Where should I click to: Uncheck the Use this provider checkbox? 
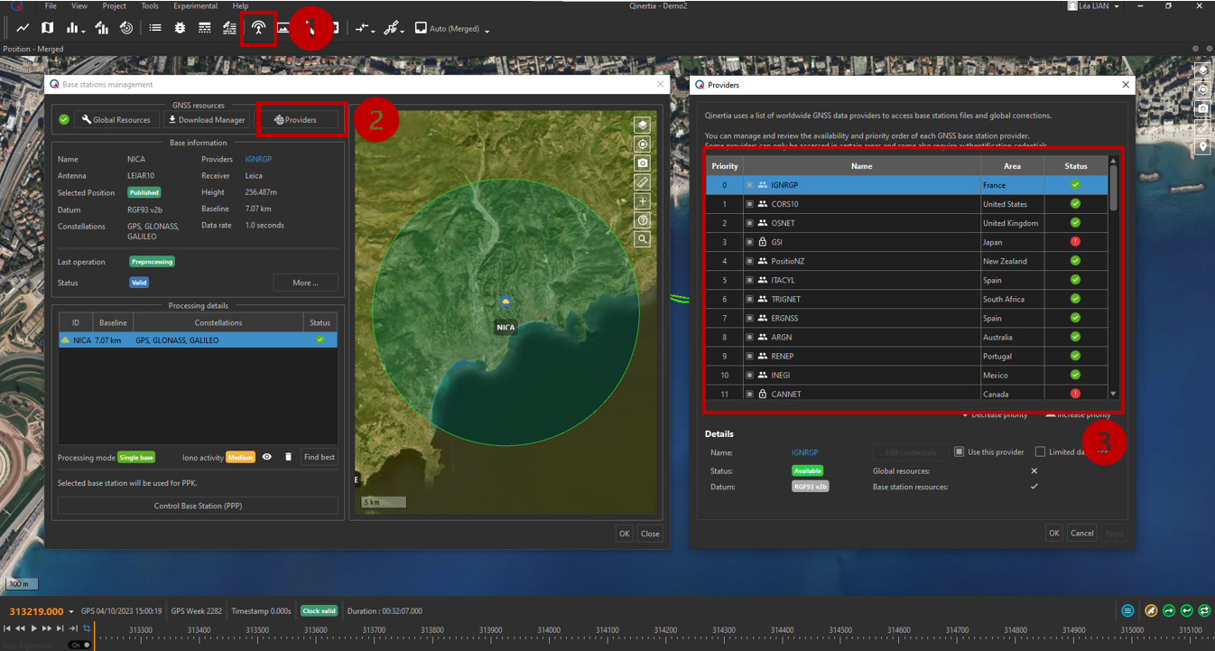coord(960,451)
